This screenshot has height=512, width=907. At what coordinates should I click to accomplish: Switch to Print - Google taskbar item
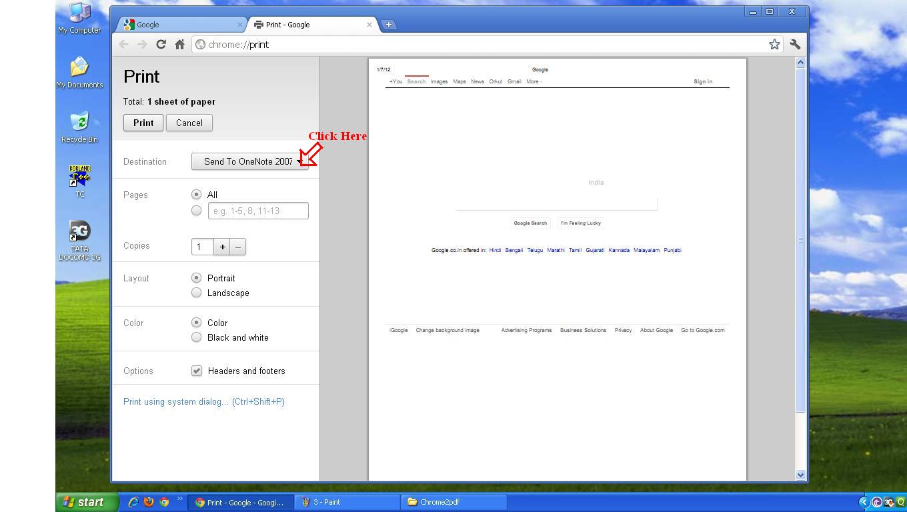[241, 502]
